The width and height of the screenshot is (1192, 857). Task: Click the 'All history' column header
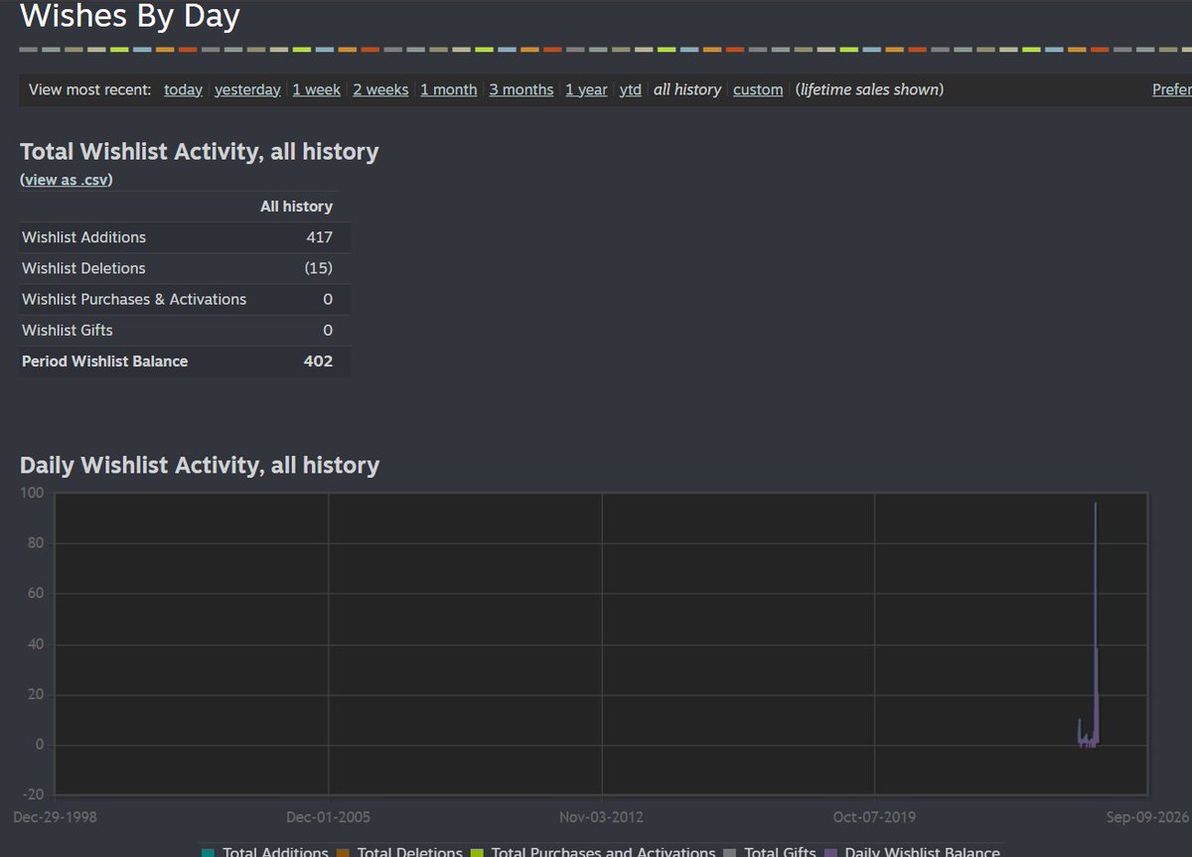coord(296,207)
